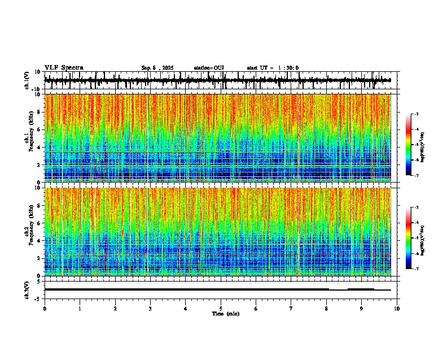
Task: Click the time axis tick label "0"
Action: 45,309
